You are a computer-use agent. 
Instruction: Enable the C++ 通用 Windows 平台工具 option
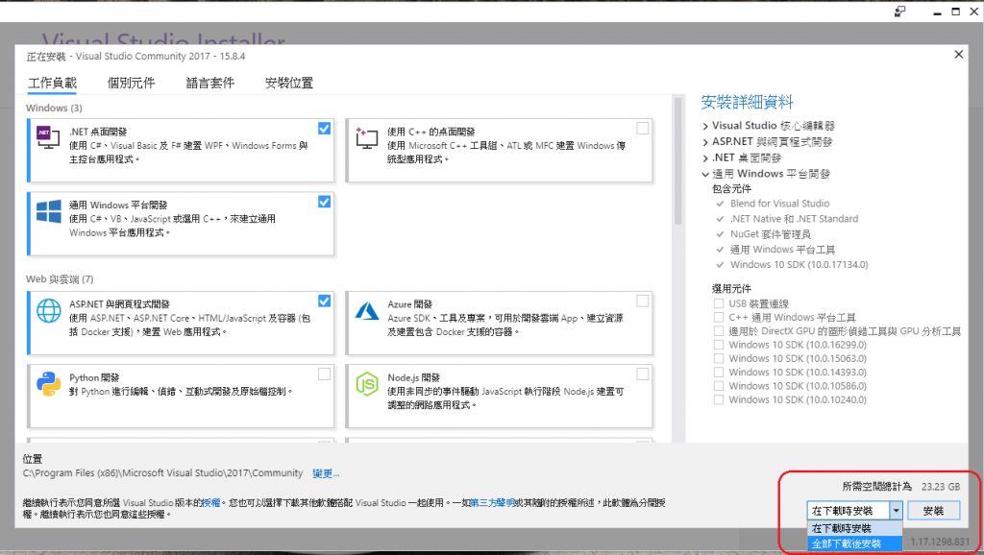coord(719,317)
